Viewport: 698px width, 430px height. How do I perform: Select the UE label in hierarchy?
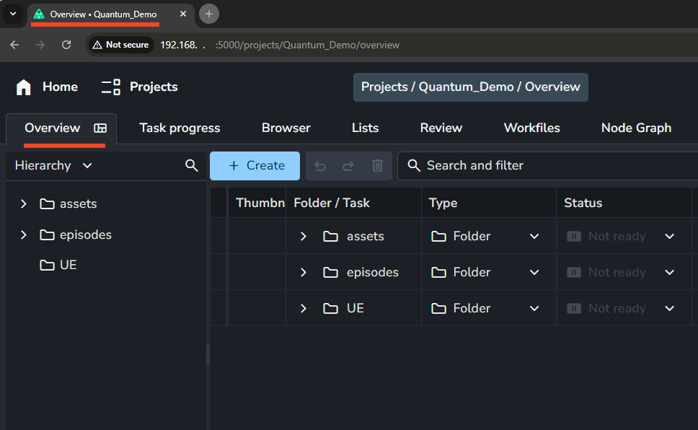(x=68, y=265)
